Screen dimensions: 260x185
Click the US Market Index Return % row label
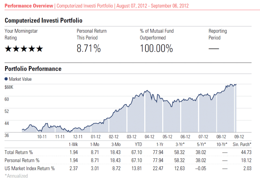pos(30,168)
